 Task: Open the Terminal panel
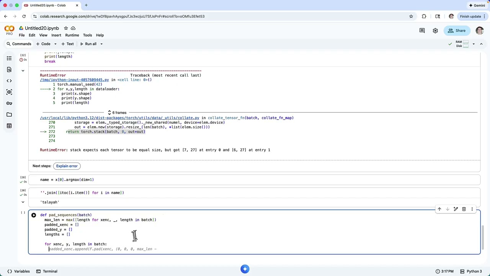coord(47,271)
